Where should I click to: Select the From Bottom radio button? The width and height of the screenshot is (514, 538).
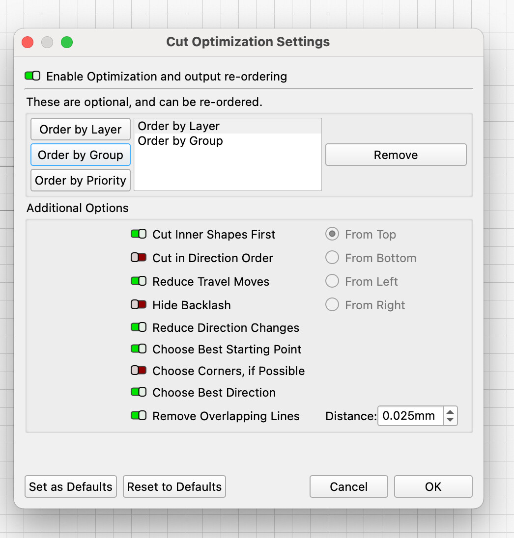pyautogui.click(x=332, y=258)
